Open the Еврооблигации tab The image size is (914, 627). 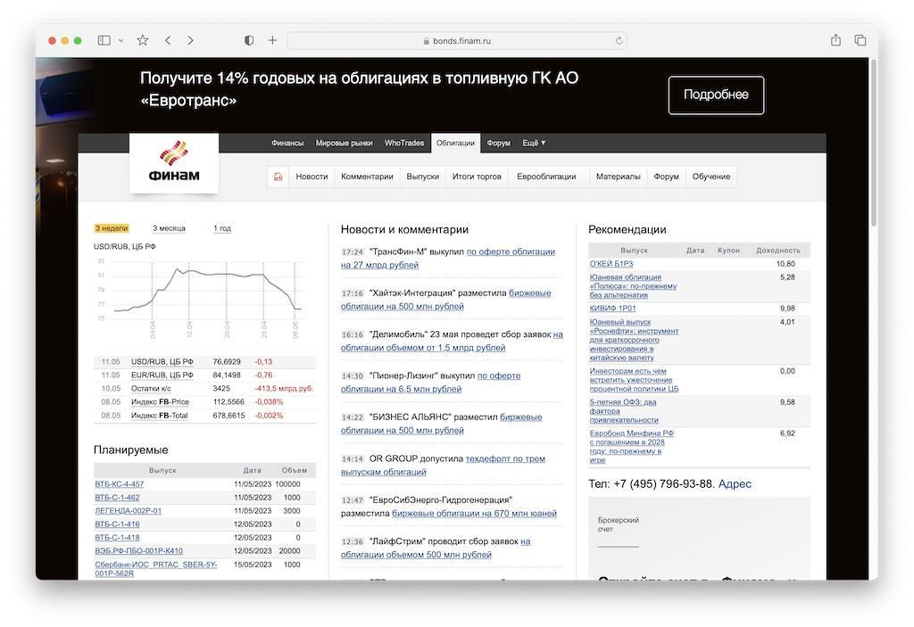[546, 177]
